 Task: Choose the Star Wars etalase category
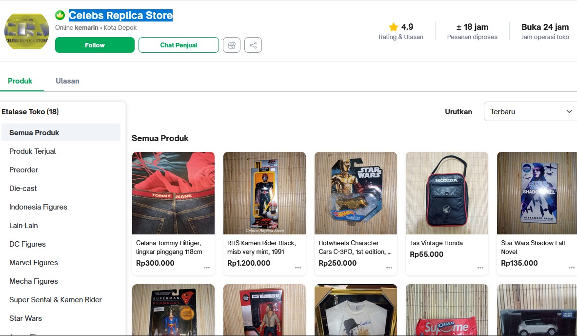[25, 318]
